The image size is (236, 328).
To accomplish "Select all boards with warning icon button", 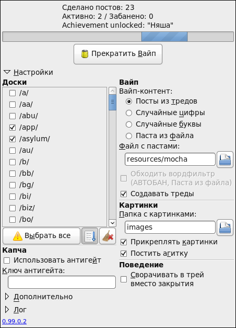I will pyautogui.click(x=42, y=236).
